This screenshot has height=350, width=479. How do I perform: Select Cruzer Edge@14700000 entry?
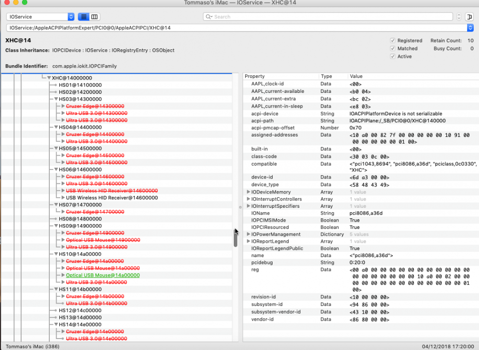[x=95, y=212]
